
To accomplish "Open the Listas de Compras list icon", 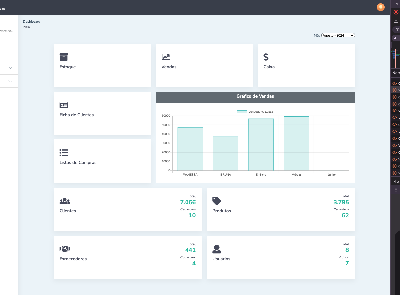I will [x=63, y=153].
